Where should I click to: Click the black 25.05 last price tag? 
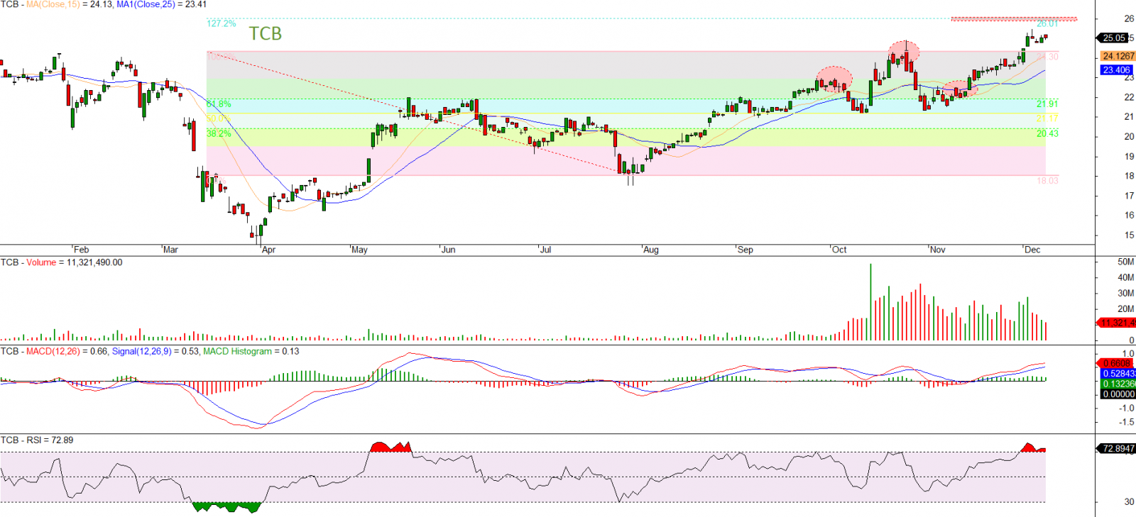click(1113, 38)
